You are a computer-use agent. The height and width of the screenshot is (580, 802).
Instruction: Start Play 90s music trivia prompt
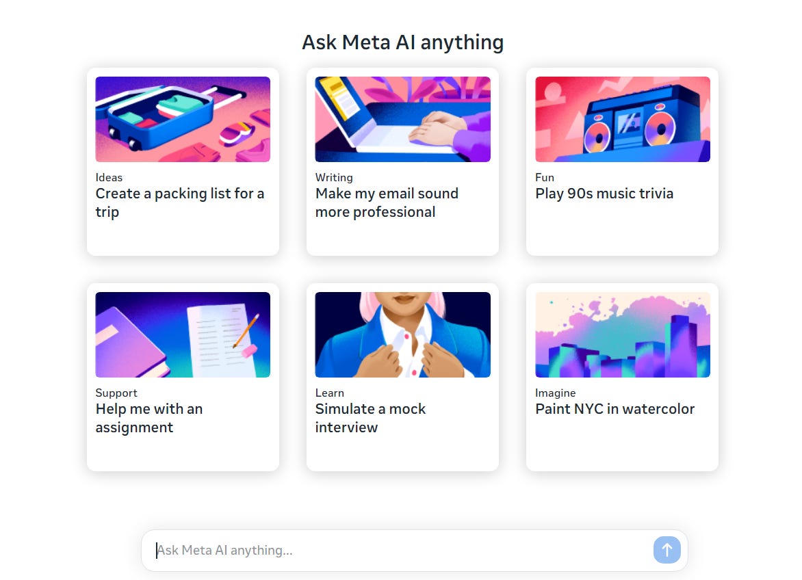pos(604,194)
